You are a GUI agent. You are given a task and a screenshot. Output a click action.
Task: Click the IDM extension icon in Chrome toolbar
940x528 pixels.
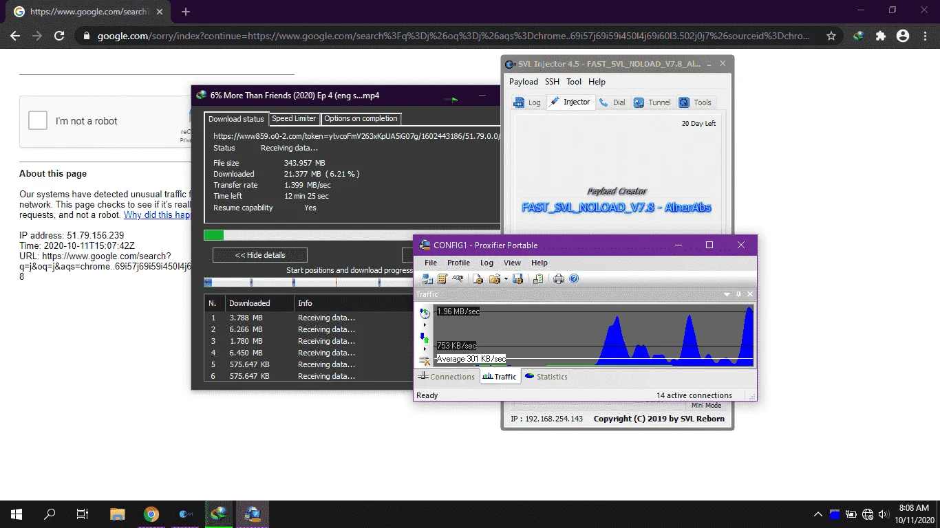pos(859,36)
